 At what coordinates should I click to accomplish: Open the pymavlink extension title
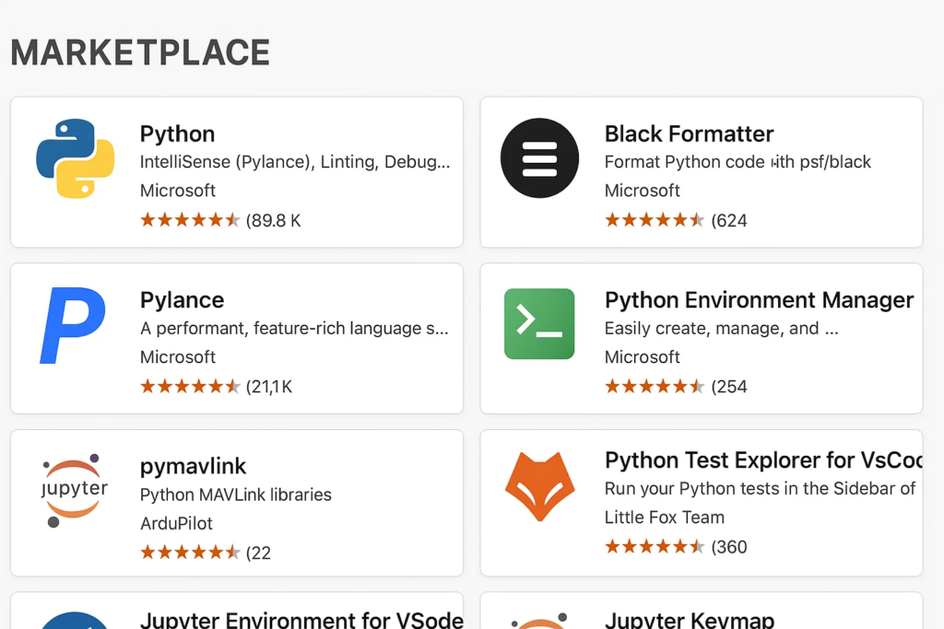coord(194,466)
